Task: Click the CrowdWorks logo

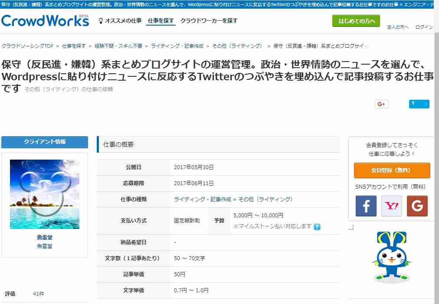Action: tap(45, 20)
